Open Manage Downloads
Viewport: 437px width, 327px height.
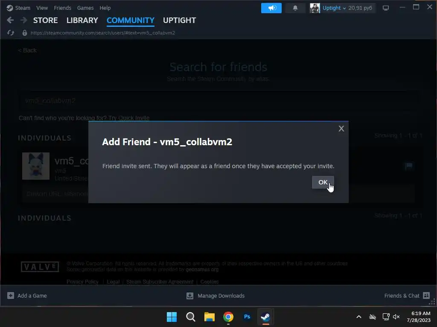pyautogui.click(x=221, y=295)
